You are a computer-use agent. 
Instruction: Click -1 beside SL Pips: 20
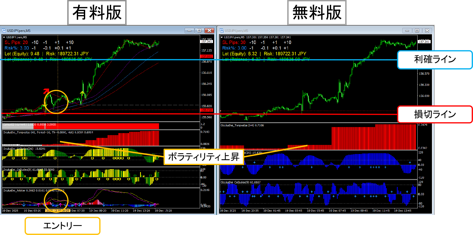pyautogui.click(x=45, y=43)
